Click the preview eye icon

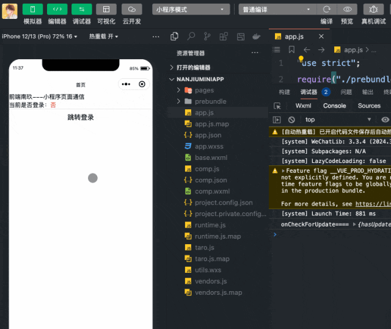347,9
